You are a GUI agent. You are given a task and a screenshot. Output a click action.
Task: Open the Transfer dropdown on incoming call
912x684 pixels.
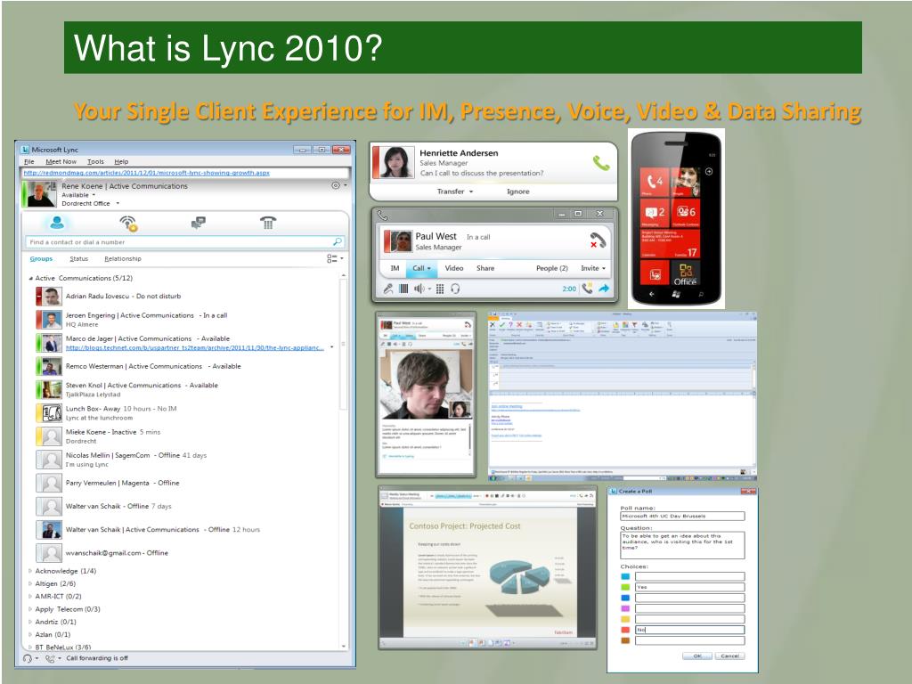pos(455,191)
